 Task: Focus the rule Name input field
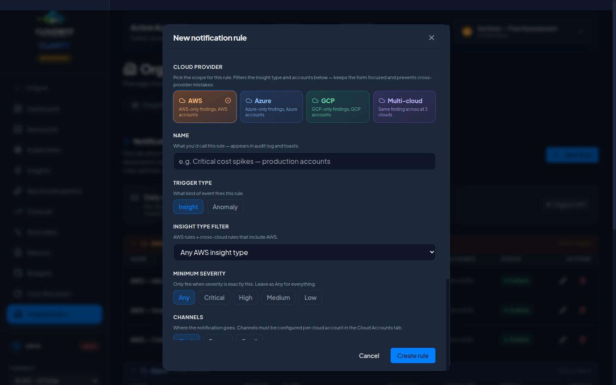[305, 161]
